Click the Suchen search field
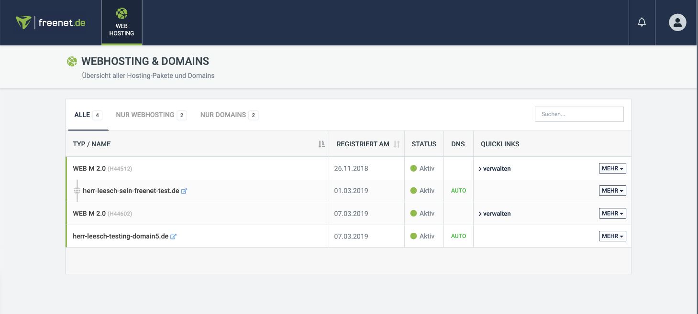Viewport: 698px width, 314px height. click(579, 114)
